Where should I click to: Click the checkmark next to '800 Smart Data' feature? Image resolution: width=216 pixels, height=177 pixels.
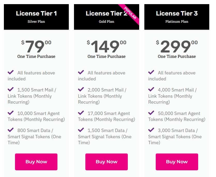[x=11, y=130]
